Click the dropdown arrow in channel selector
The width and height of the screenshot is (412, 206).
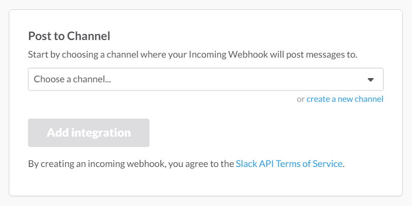point(370,80)
